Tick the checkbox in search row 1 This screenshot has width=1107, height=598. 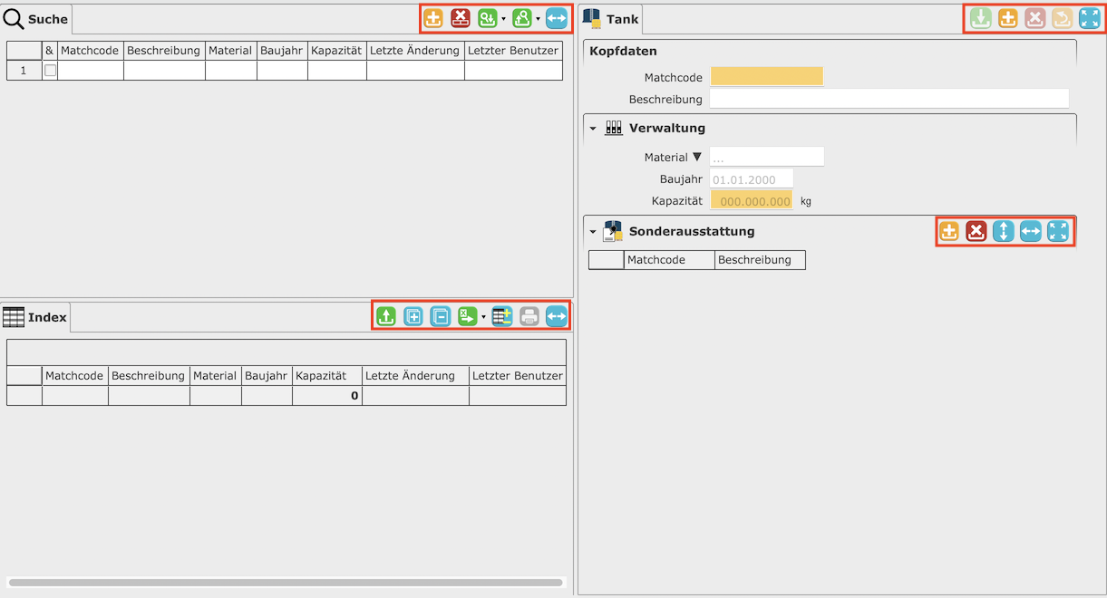click(50, 71)
